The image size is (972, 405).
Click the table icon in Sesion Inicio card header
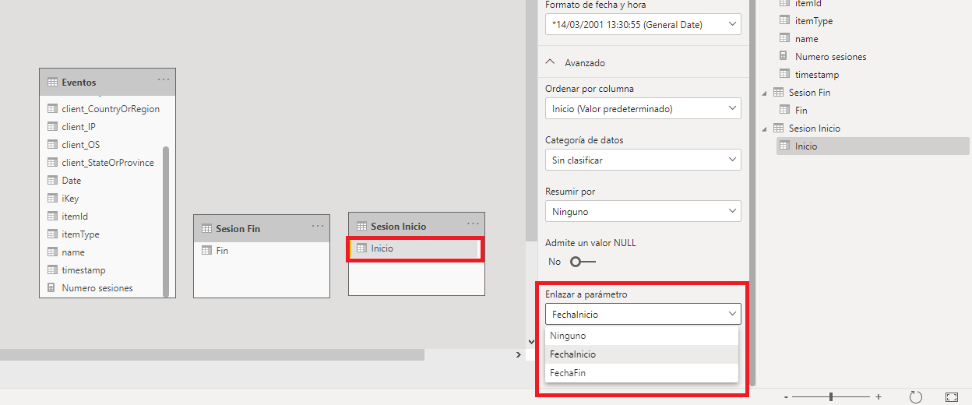click(361, 227)
